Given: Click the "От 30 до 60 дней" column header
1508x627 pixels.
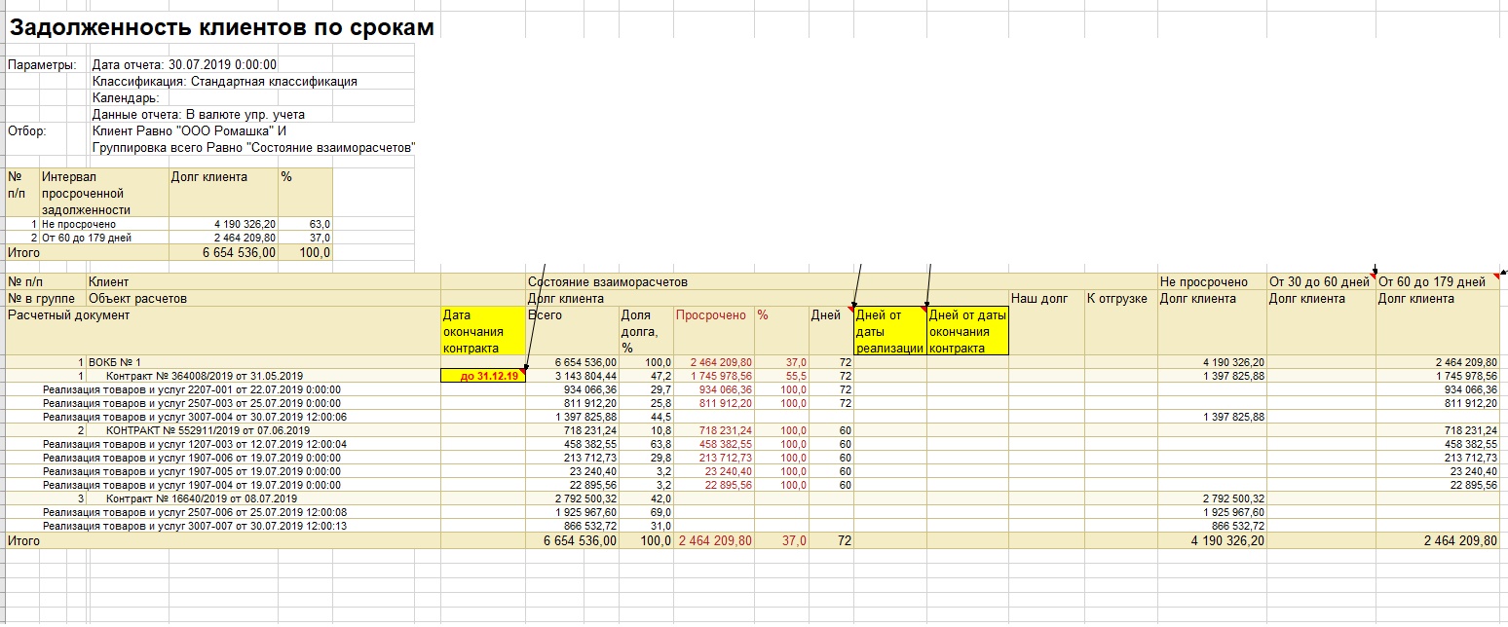Looking at the screenshot, I should (x=1319, y=282).
